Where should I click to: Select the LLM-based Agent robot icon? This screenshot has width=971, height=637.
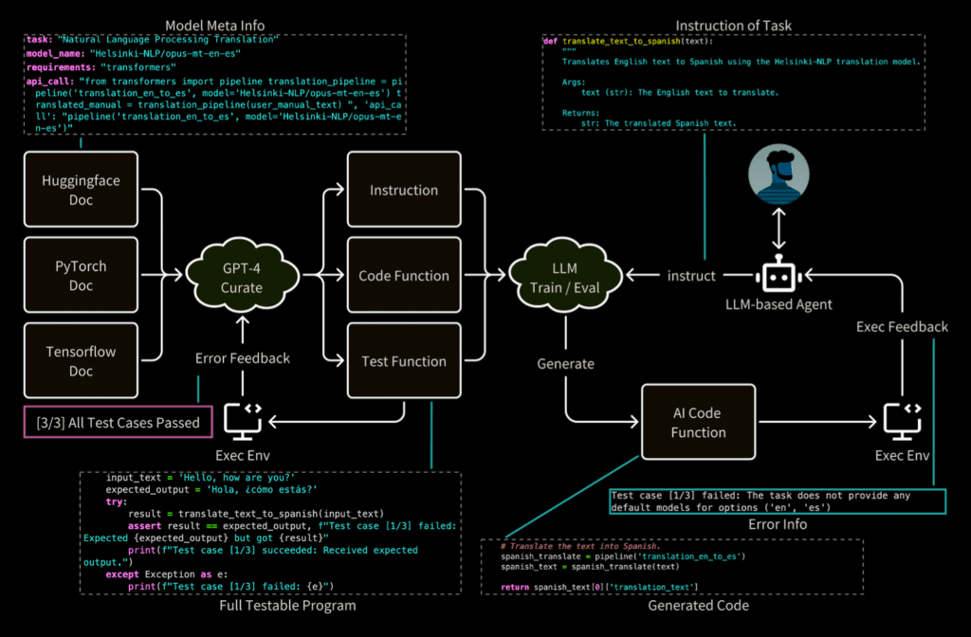tap(778, 277)
